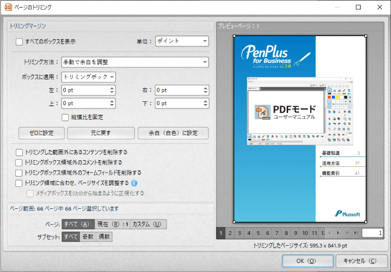
Task: Select preview page tab 8
Action: (286, 233)
